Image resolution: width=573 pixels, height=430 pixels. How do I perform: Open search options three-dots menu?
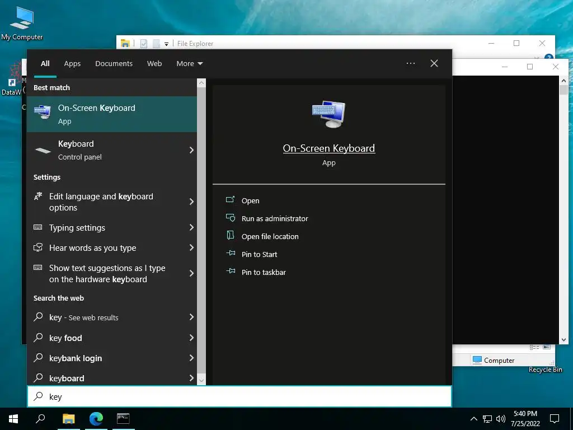[x=410, y=63]
